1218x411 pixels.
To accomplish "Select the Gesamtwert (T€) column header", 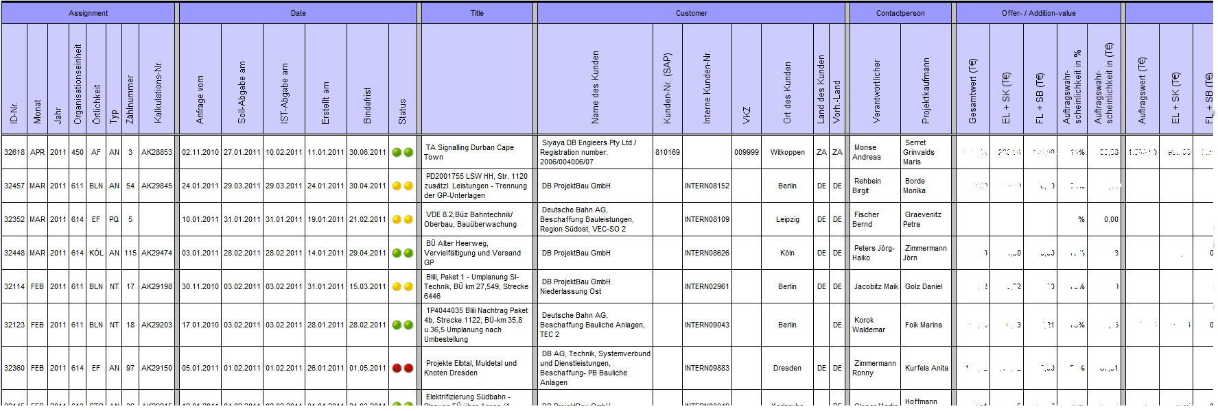I will [x=972, y=79].
